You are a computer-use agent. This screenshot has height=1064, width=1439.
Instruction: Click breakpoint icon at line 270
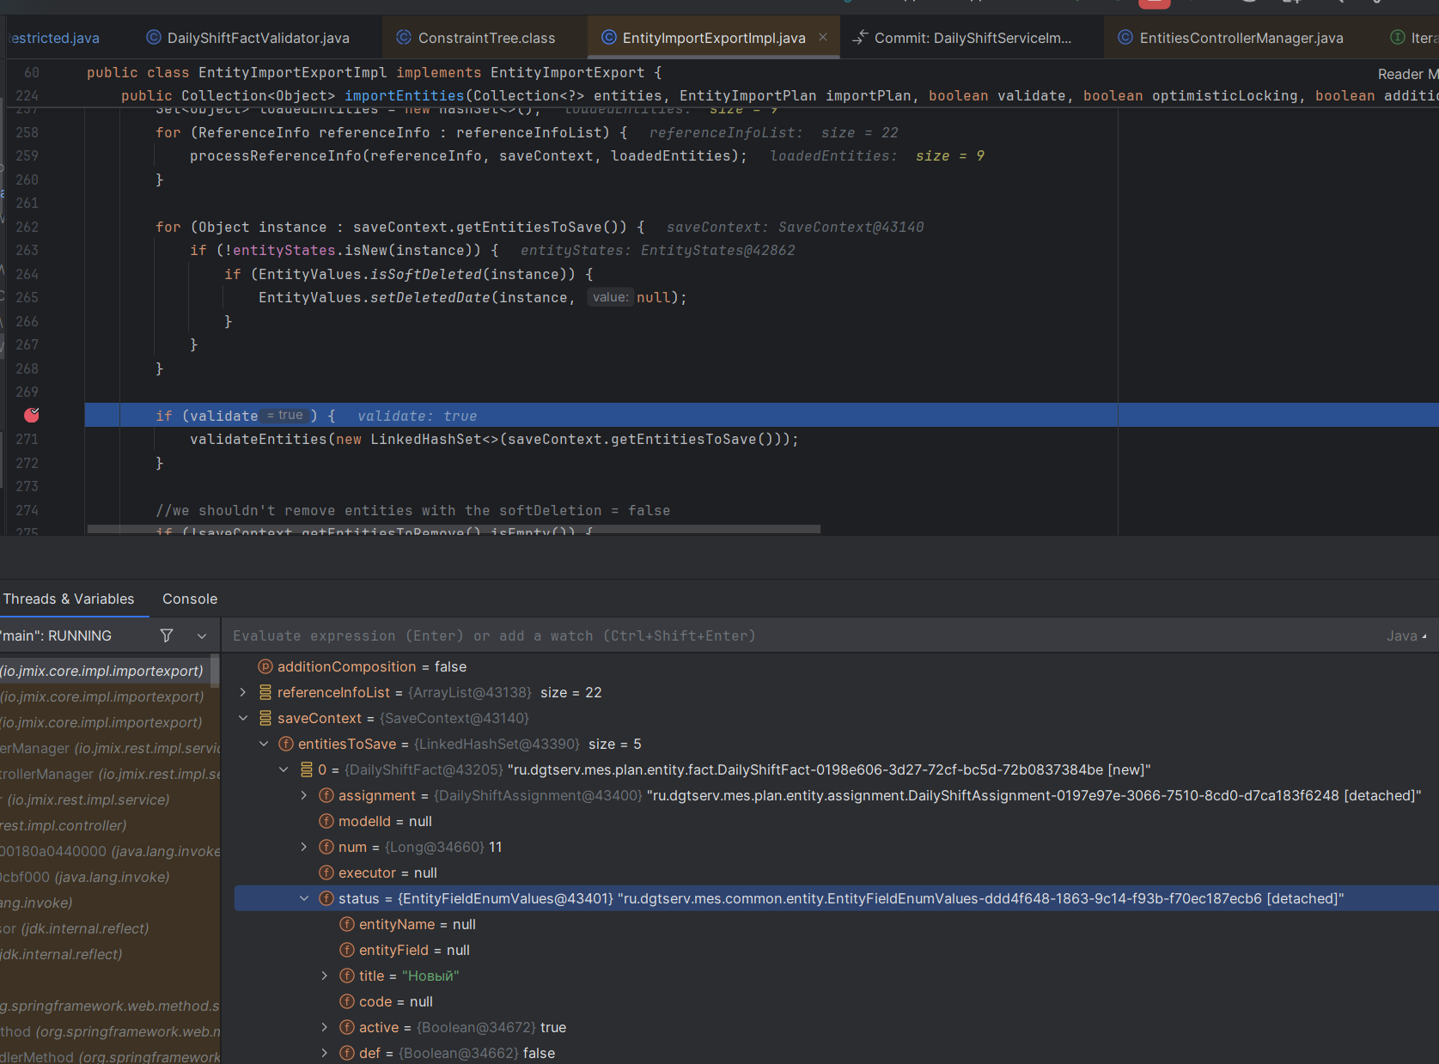coord(32,415)
